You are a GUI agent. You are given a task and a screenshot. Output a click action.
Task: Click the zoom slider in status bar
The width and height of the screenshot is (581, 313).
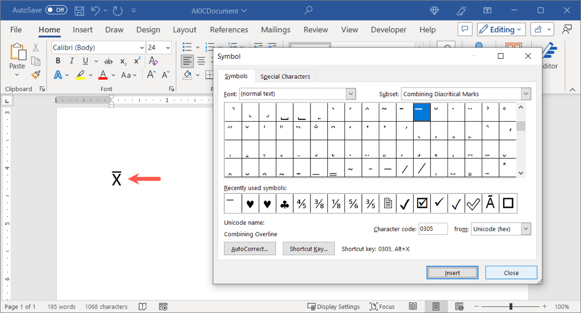click(x=510, y=307)
